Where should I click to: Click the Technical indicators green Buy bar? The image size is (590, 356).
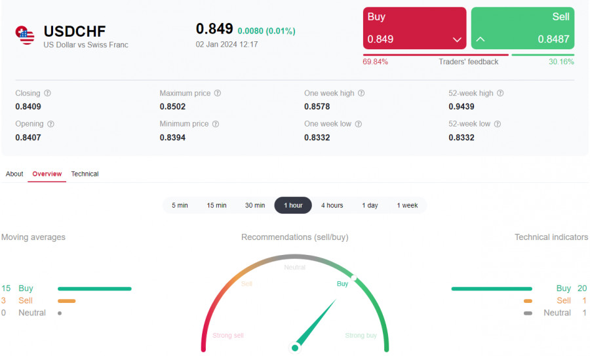coord(492,289)
